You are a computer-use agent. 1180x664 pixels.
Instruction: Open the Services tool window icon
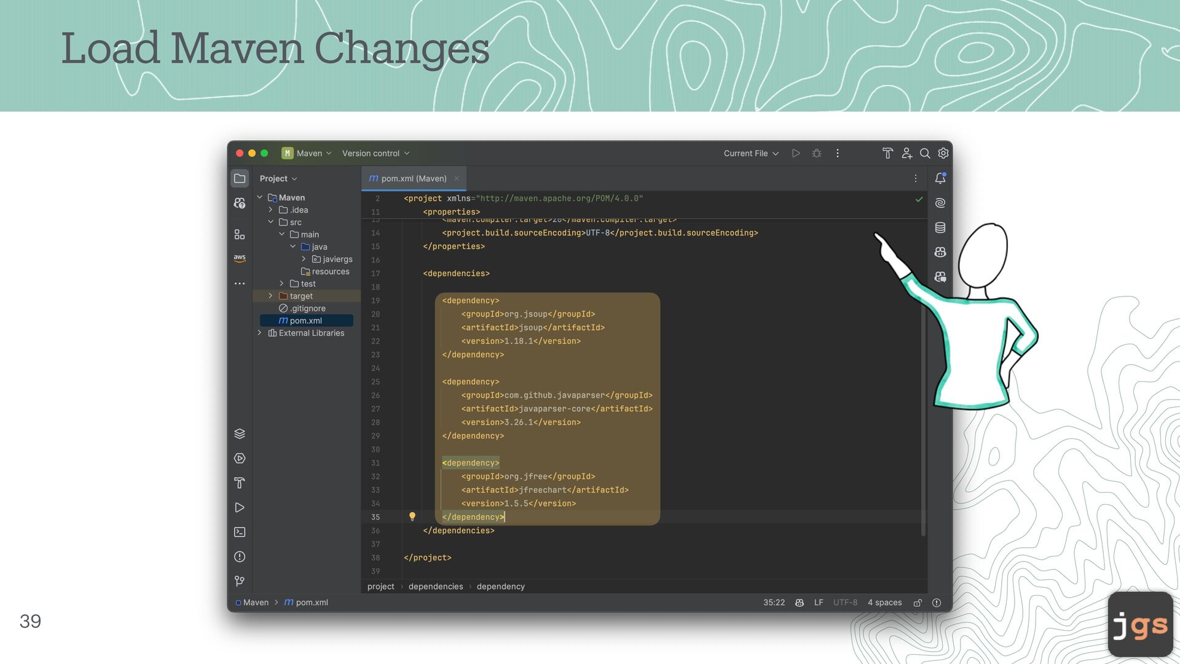pyautogui.click(x=240, y=458)
